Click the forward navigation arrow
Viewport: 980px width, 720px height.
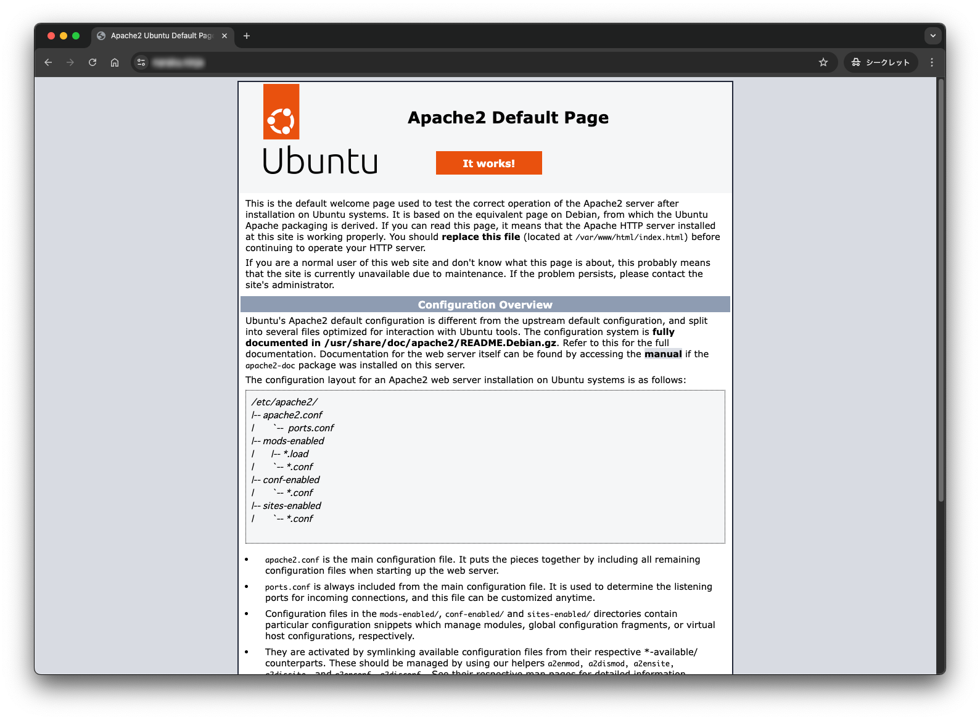coord(70,62)
